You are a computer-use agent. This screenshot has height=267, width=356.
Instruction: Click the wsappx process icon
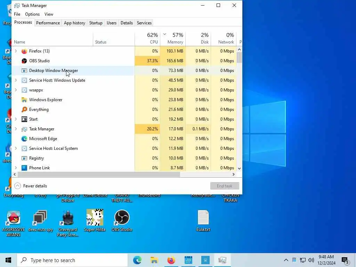[x=24, y=90]
